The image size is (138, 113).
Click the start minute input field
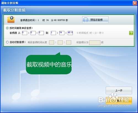coord(33,33)
